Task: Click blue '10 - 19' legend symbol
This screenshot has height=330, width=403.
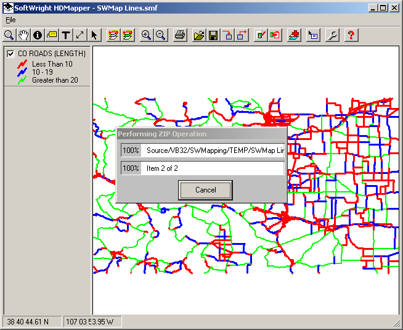Action: [22, 72]
